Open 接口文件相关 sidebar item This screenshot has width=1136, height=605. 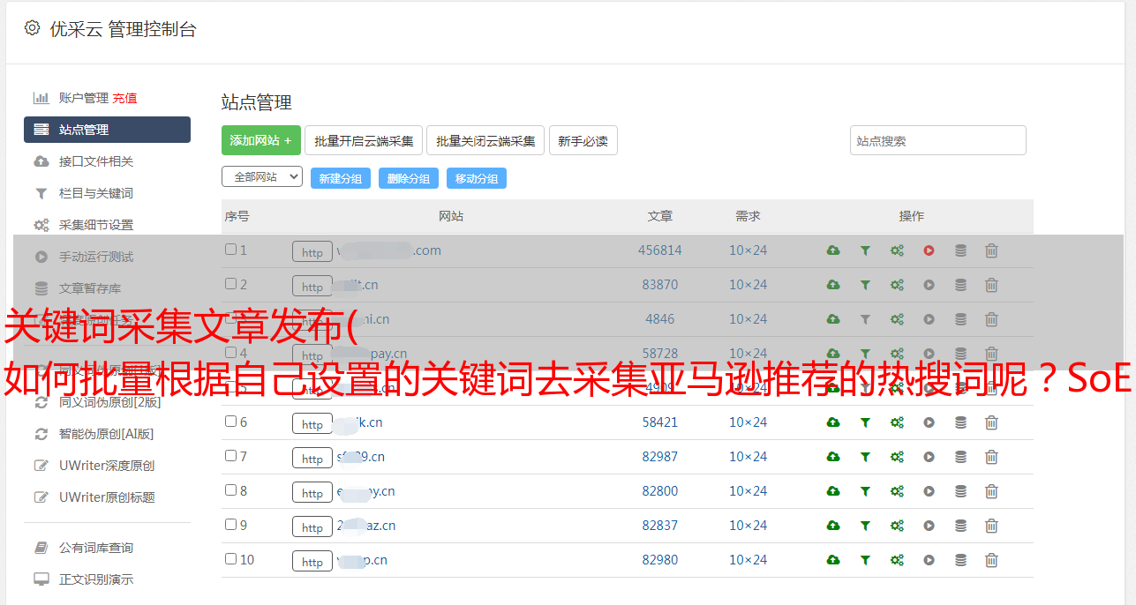coord(96,161)
